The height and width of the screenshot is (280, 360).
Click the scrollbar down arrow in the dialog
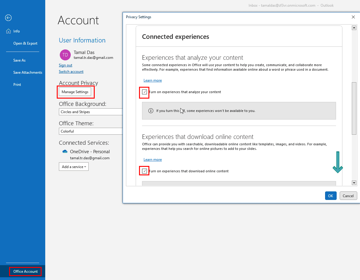354,183
